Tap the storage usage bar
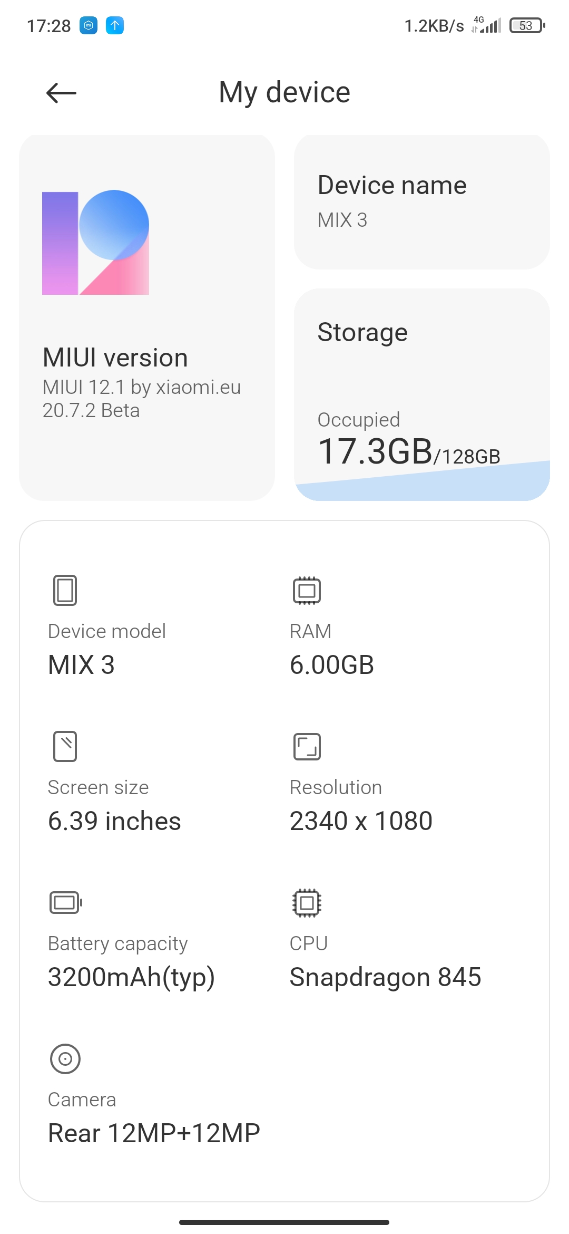 point(422,481)
